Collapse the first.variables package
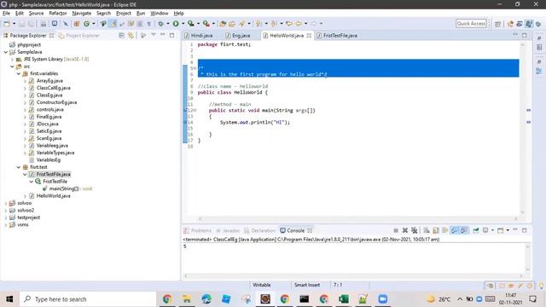This screenshot has height=307, width=546. point(19,73)
